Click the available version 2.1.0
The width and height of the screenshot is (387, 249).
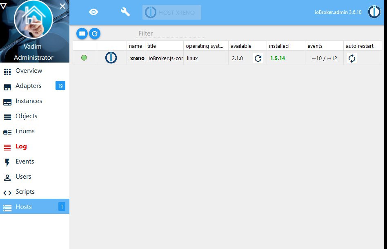pyautogui.click(x=237, y=58)
